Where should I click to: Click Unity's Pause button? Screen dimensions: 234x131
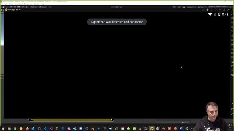(117, 7)
